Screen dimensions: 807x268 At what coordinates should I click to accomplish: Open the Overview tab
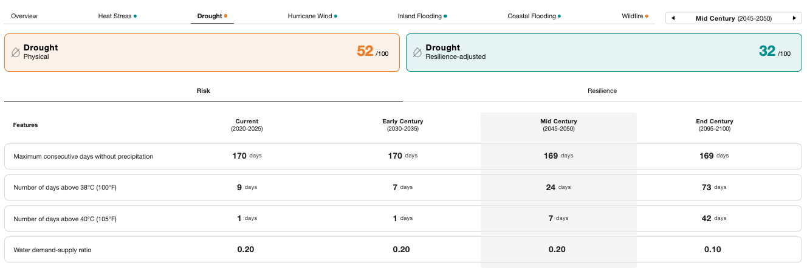pyautogui.click(x=24, y=16)
